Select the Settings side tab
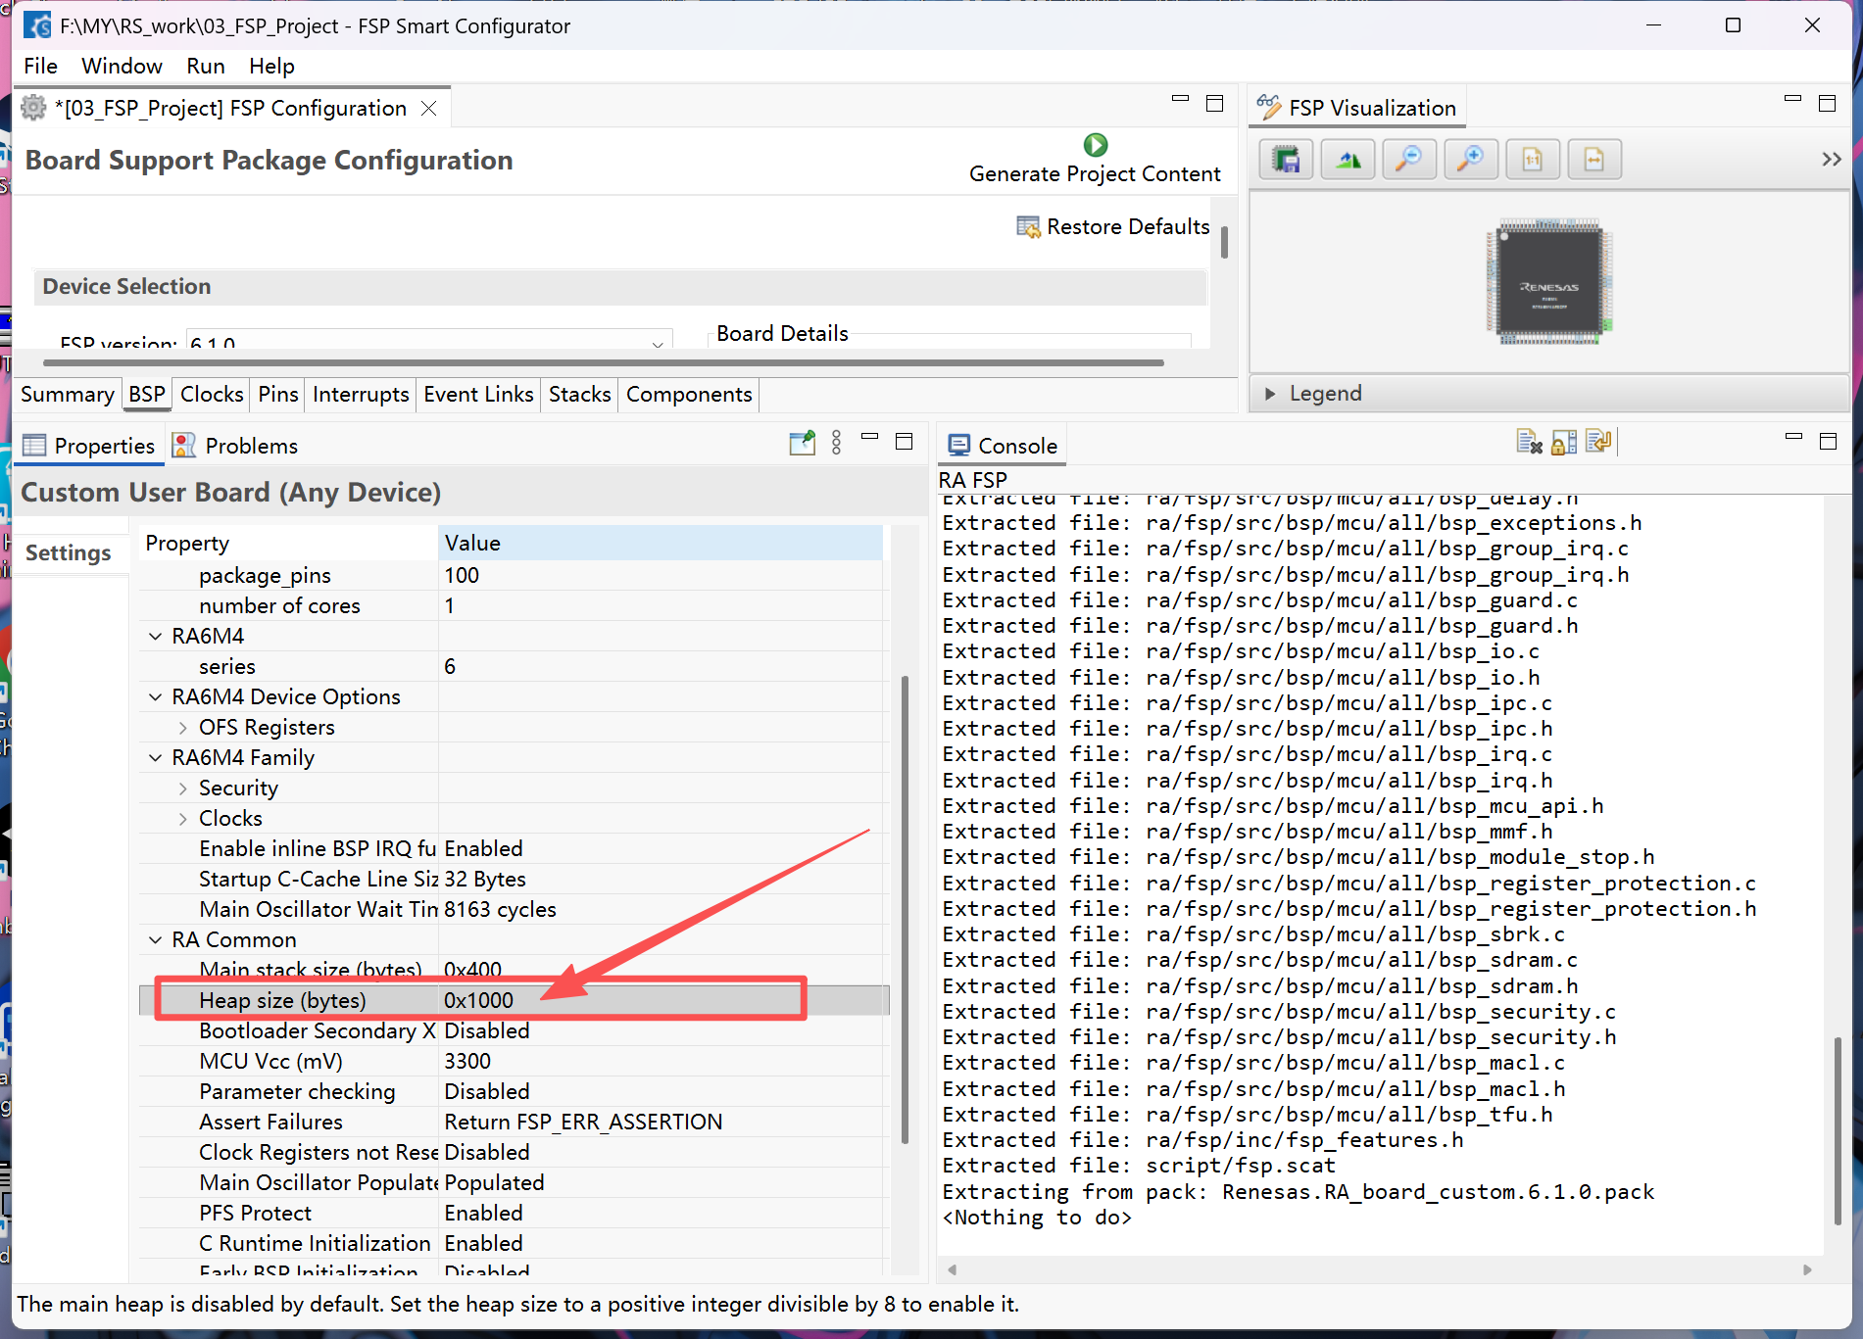The image size is (1863, 1339). point(69,552)
